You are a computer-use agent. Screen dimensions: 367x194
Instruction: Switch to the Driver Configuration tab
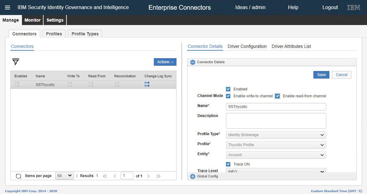[247, 46]
